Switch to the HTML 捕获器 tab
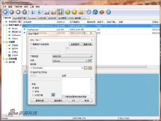Image resolution: width=161 pixels, height=121 pixels. tap(74, 18)
